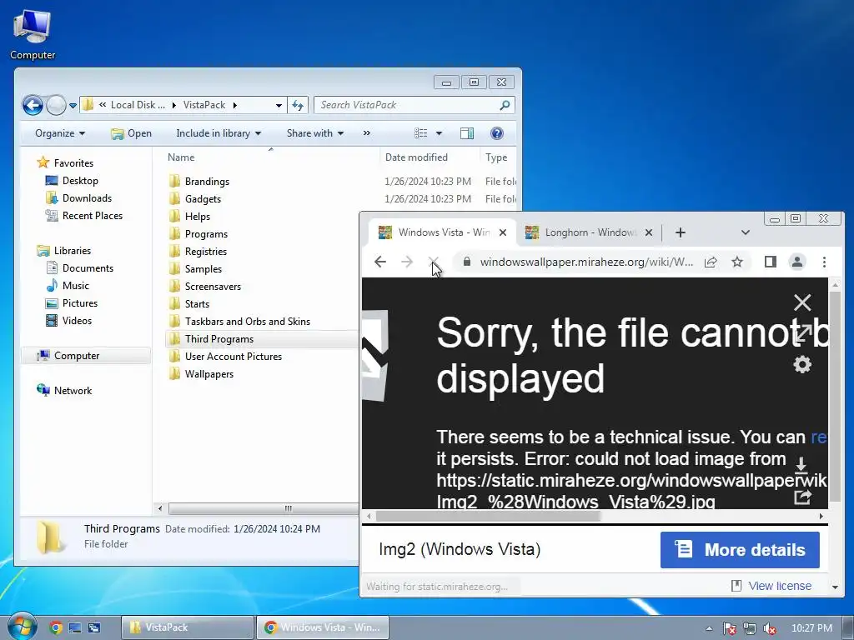Open Chrome tab search dropdown

pyautogui.click(x=746, y=232)
